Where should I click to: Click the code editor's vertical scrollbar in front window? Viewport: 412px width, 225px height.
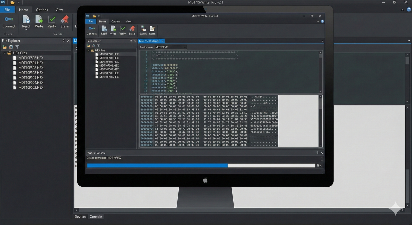coord(320,72)
